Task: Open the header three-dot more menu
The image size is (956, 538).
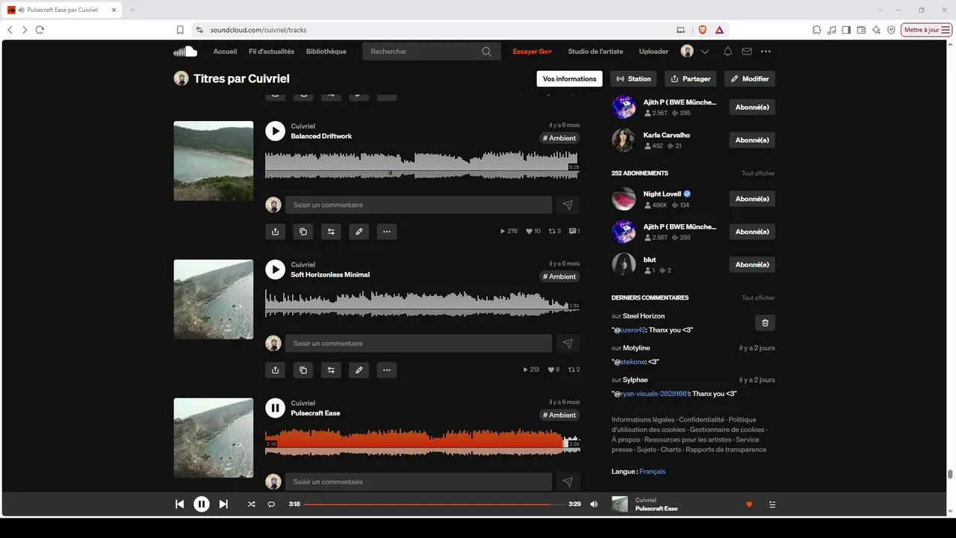Action: coord(766,52)
